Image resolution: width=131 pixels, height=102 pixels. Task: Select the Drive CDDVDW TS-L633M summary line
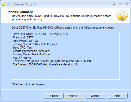click(x=40, y=34)
